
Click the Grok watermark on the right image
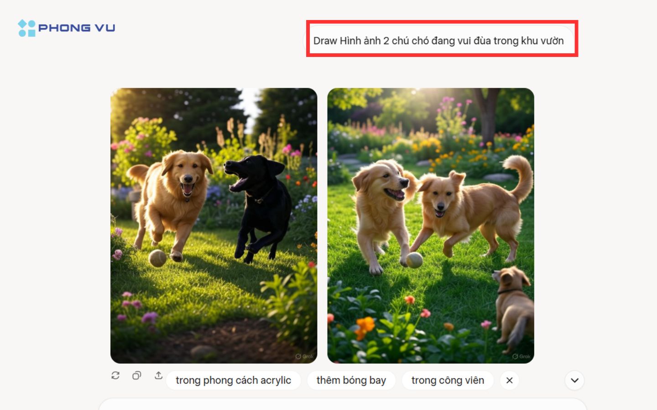point(521,356)
